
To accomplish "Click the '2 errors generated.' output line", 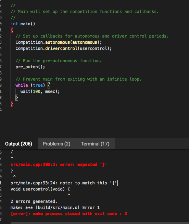I will [x=34, y=201].
